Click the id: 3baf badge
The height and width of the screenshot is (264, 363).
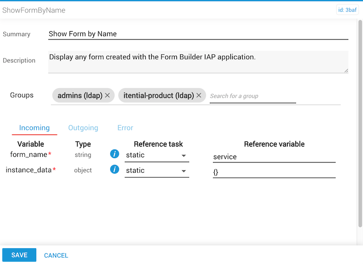click(347, 10)
